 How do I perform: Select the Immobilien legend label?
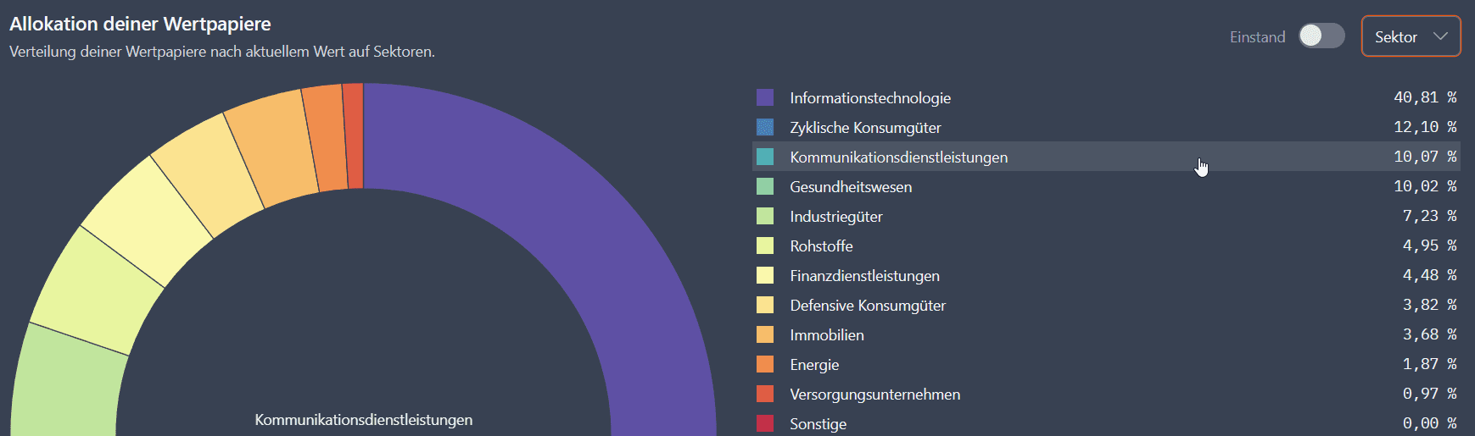pos(827,335)
